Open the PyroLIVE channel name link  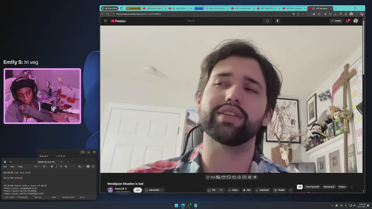(x=119, y=189)
